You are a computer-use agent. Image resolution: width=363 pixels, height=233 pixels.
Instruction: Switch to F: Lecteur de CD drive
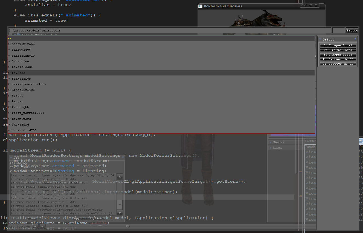tap(338, 59)
